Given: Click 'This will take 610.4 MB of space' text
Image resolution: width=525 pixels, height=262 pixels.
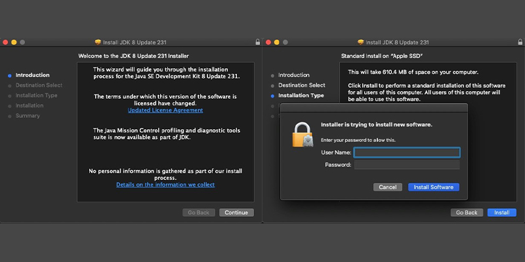Looking at the screenshot, I should tap(413, 72).
